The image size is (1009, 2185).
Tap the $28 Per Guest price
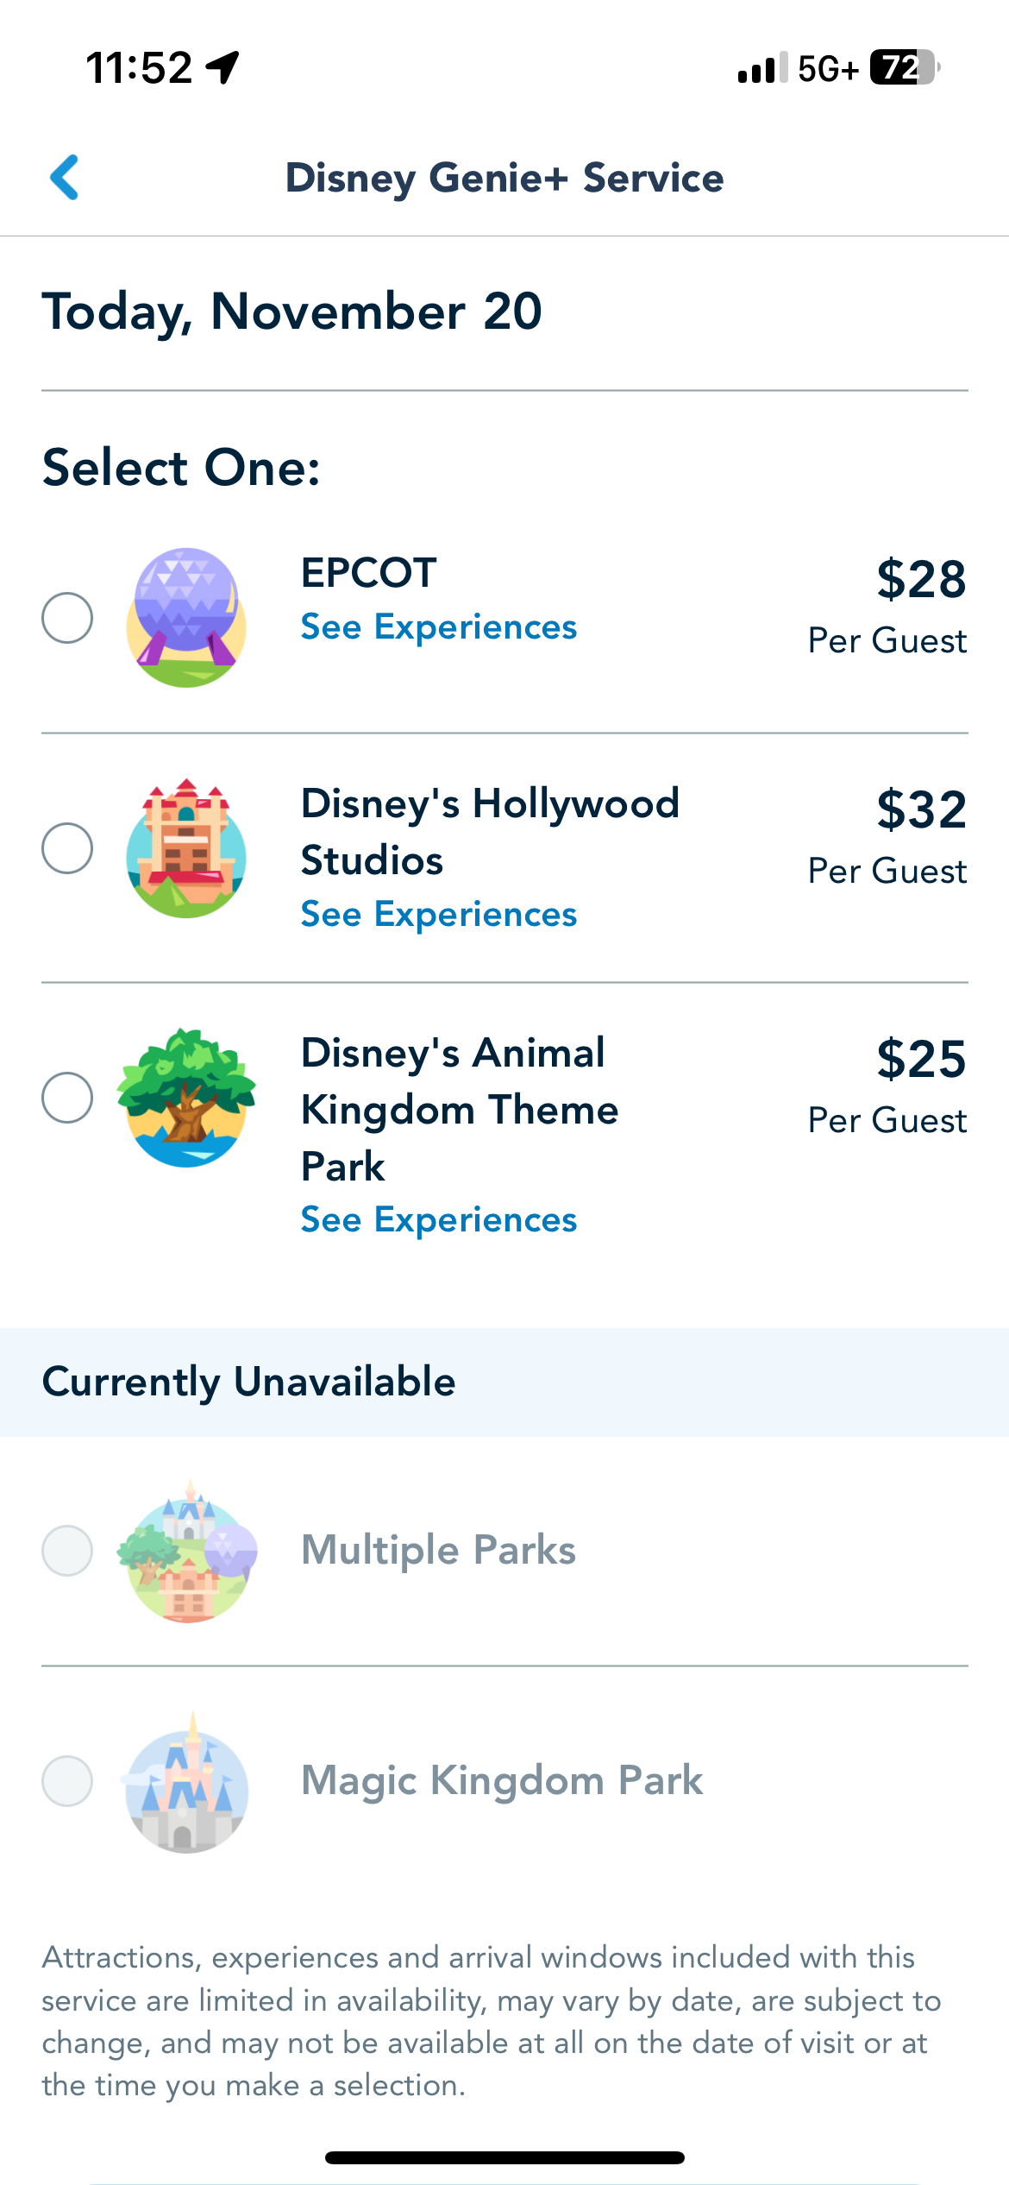pos(887,606)
